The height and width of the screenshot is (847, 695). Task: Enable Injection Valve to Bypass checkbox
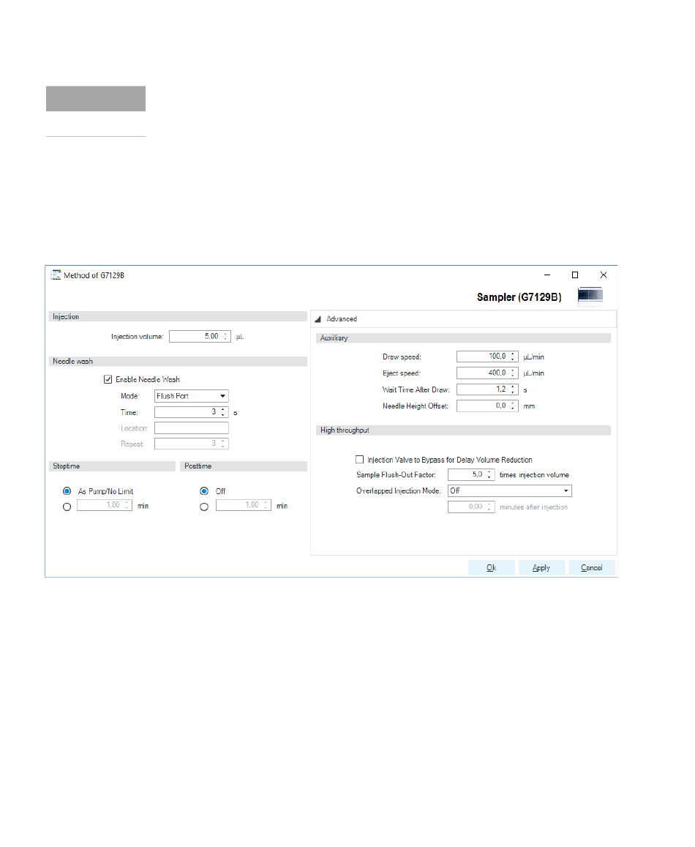[360, 459]
